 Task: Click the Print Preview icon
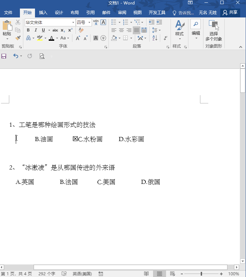42,56
